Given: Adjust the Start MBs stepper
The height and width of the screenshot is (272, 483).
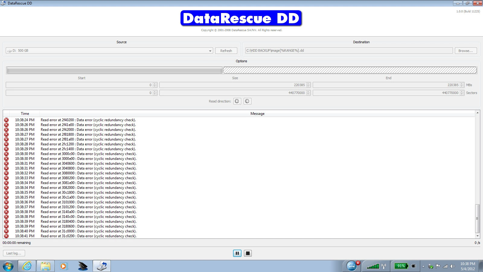Looking at the screenshot, I should (x=155, y=85).
